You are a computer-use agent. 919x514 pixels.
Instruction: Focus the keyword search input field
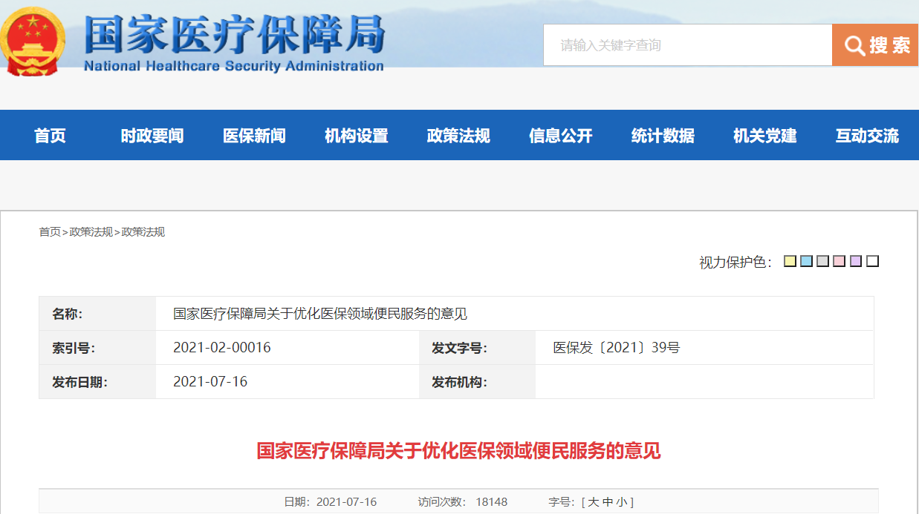(x=688, y=45)
